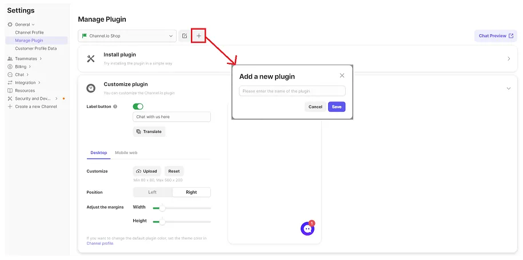Click the Label button help icon
The image size is (523, 260).
pos(115,107)
